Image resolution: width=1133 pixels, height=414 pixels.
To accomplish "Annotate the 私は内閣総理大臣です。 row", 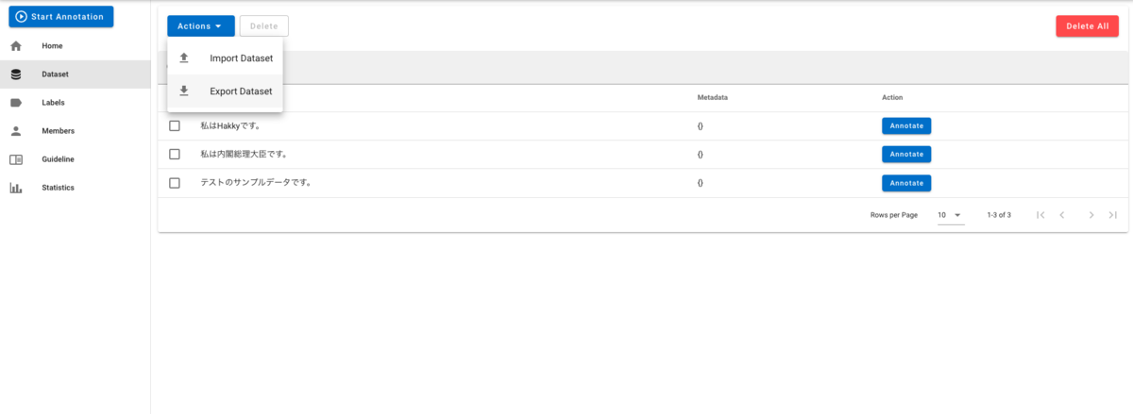I will click(x=906, y=154).
